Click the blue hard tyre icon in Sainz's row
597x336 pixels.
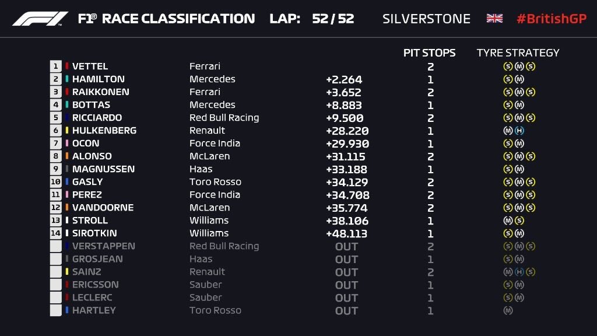pos(519,272)
